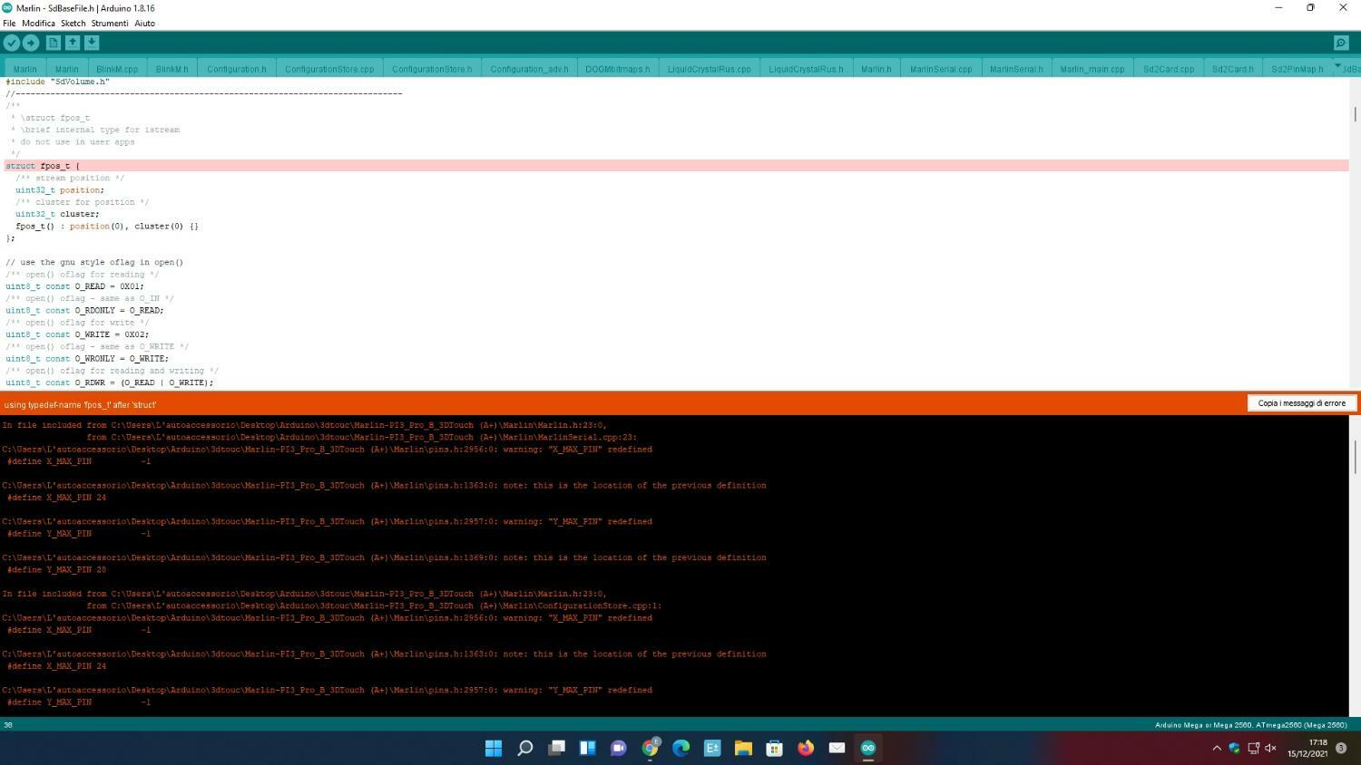Switch to the BlinkM.h tab
This screenshot has width=1361, height=765.
click(171, 69)
